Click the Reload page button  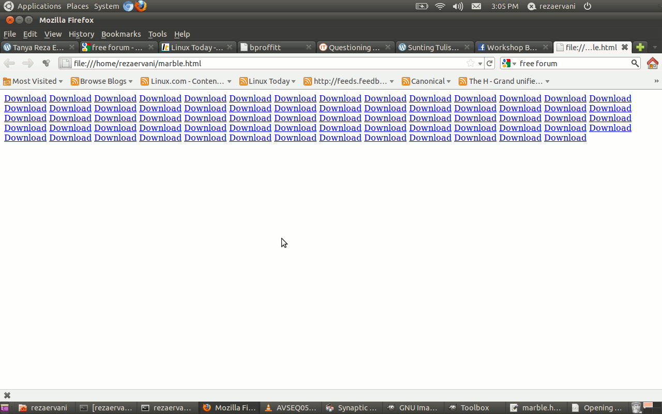pos(490,63)
